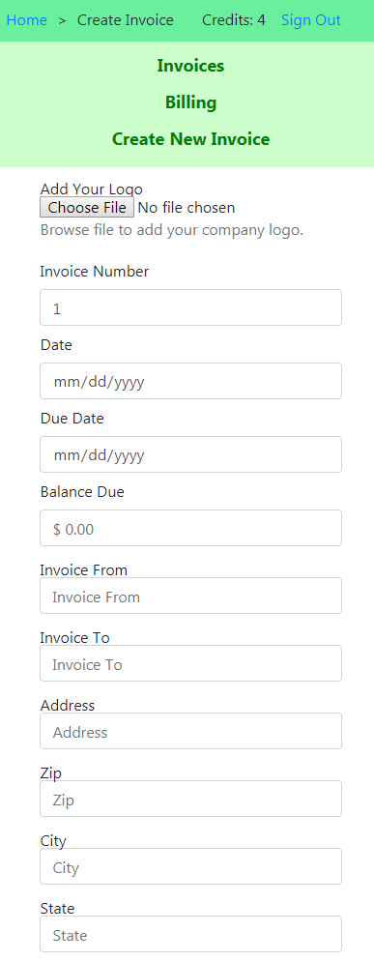The width and height of the screenshot is (374, 961).
Task: Click the Choose File button for logo
Action: point(87,208)
